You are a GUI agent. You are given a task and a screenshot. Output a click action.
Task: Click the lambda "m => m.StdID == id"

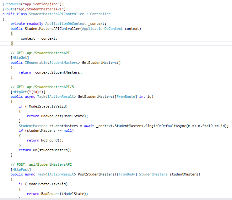pyautogui.click(x=206, y=126)
